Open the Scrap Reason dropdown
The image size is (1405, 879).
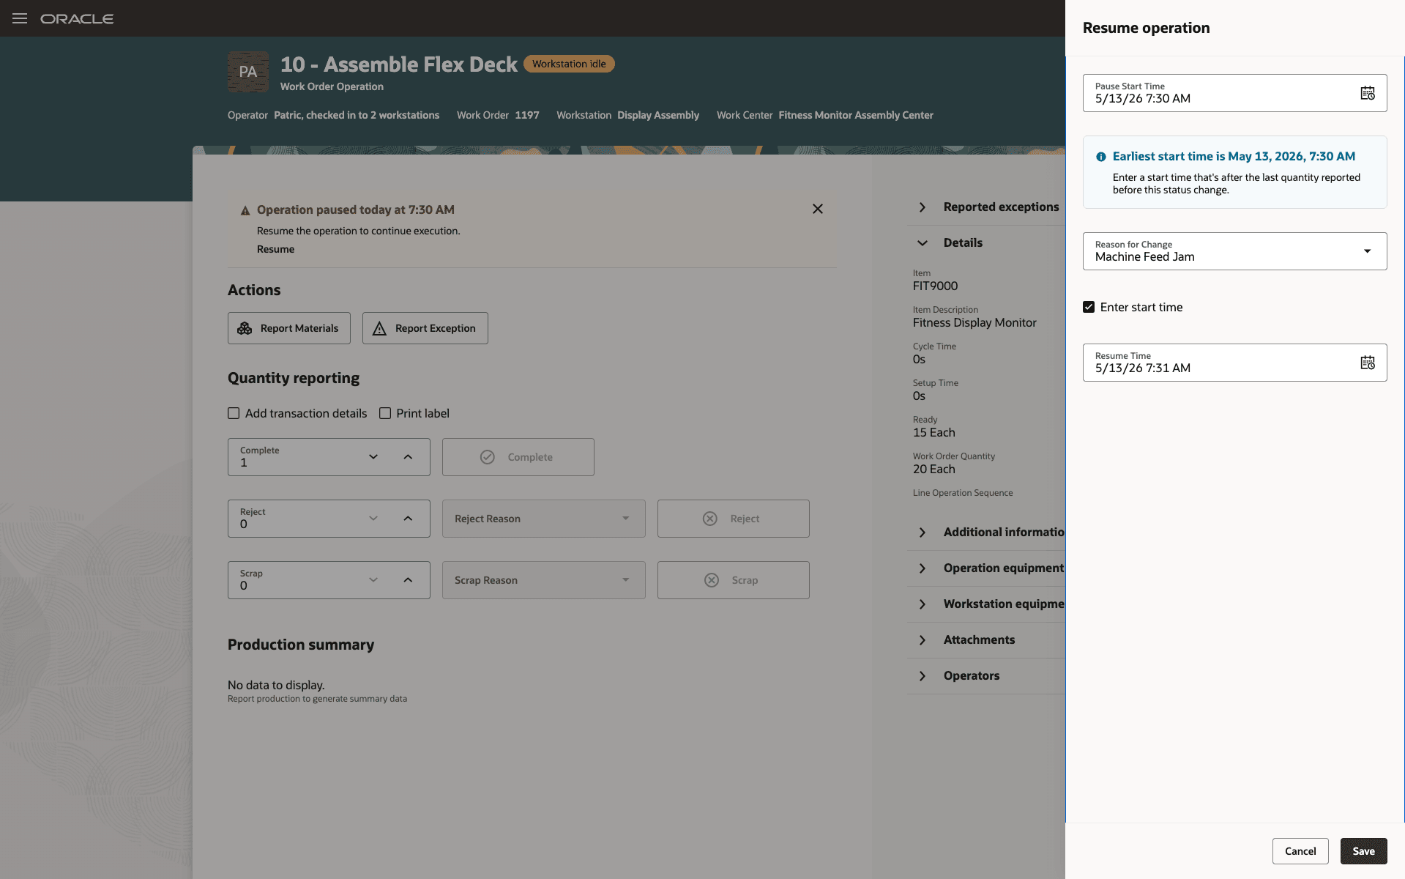(626, 580)
